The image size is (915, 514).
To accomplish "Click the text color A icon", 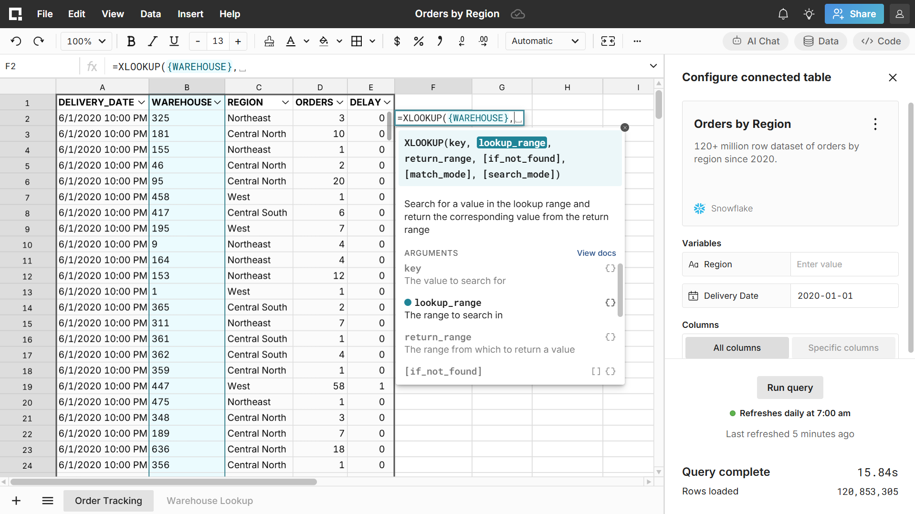I will point(290,41).
